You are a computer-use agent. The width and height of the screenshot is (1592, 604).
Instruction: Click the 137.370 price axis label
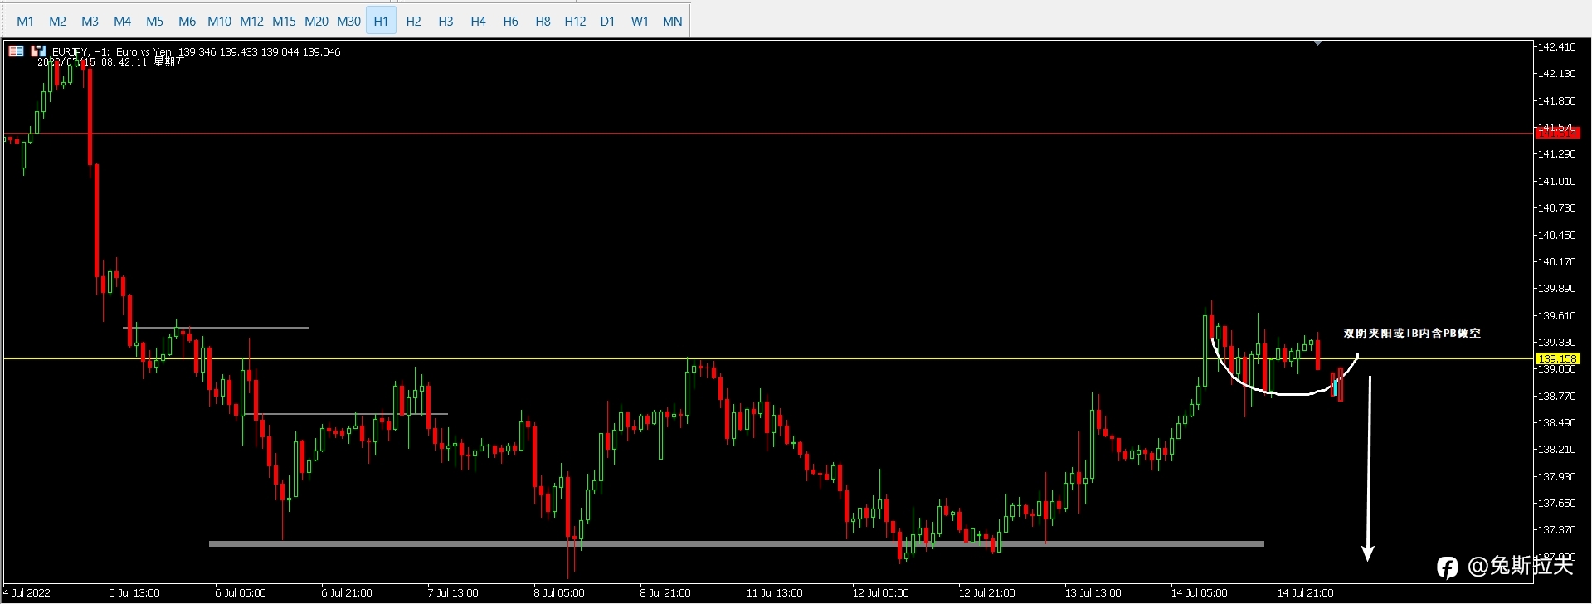coord(1556,529)
